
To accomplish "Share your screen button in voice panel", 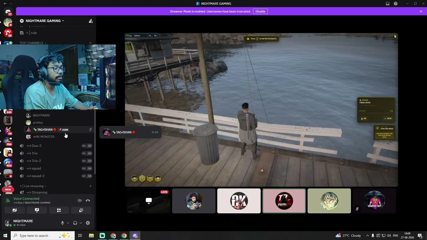I will tap(37, 210).
